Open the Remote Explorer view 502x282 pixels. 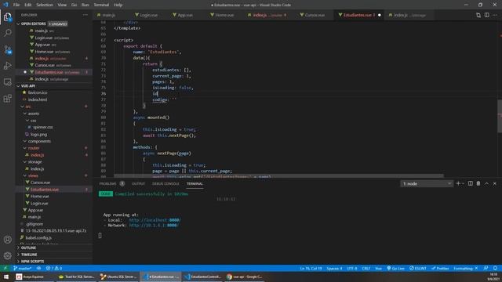[x=8, y=81]
